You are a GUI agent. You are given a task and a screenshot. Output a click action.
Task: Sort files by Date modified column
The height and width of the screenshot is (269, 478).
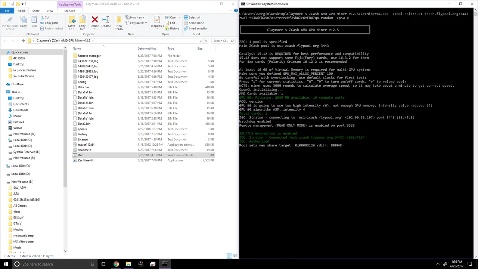click(147, 49)
